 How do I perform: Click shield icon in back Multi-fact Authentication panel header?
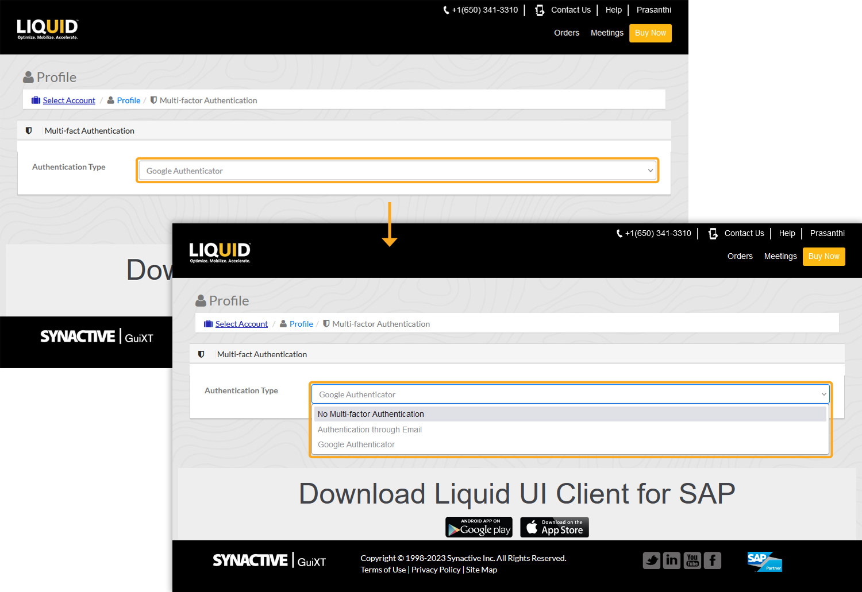[29, 131]
